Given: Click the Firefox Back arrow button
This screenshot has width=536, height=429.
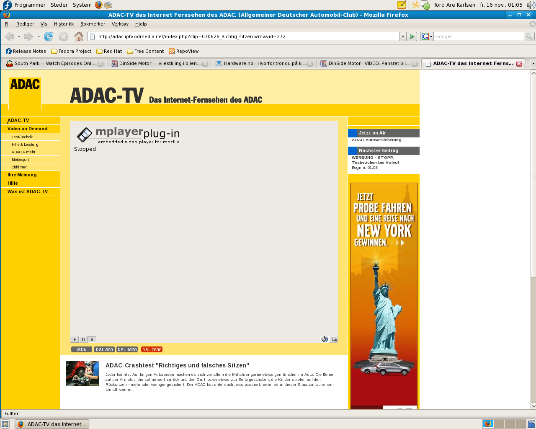Looking at the screenshot, I should pyautogui.click(x=9, y=36).
